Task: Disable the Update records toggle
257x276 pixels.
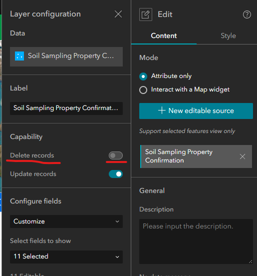Action: pyautogui.click(x=116, y=174)
